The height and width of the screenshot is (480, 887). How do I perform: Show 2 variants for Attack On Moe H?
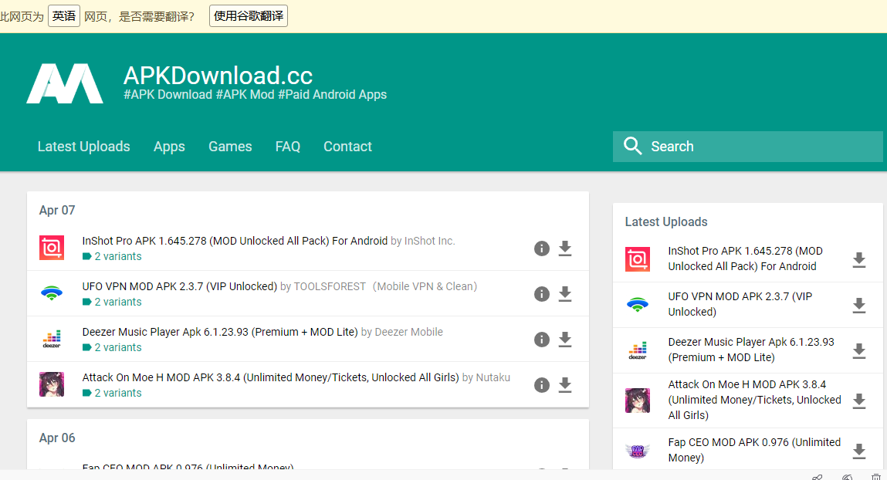tap(112, 393)
